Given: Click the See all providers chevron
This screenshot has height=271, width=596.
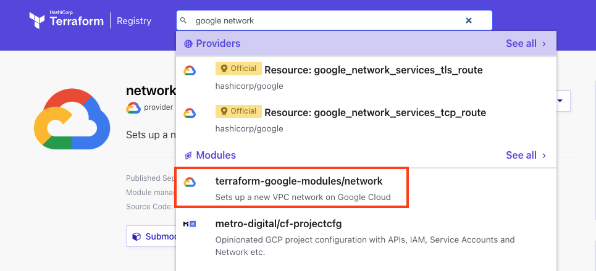Looking at the screenshot, I should point(544,44).
